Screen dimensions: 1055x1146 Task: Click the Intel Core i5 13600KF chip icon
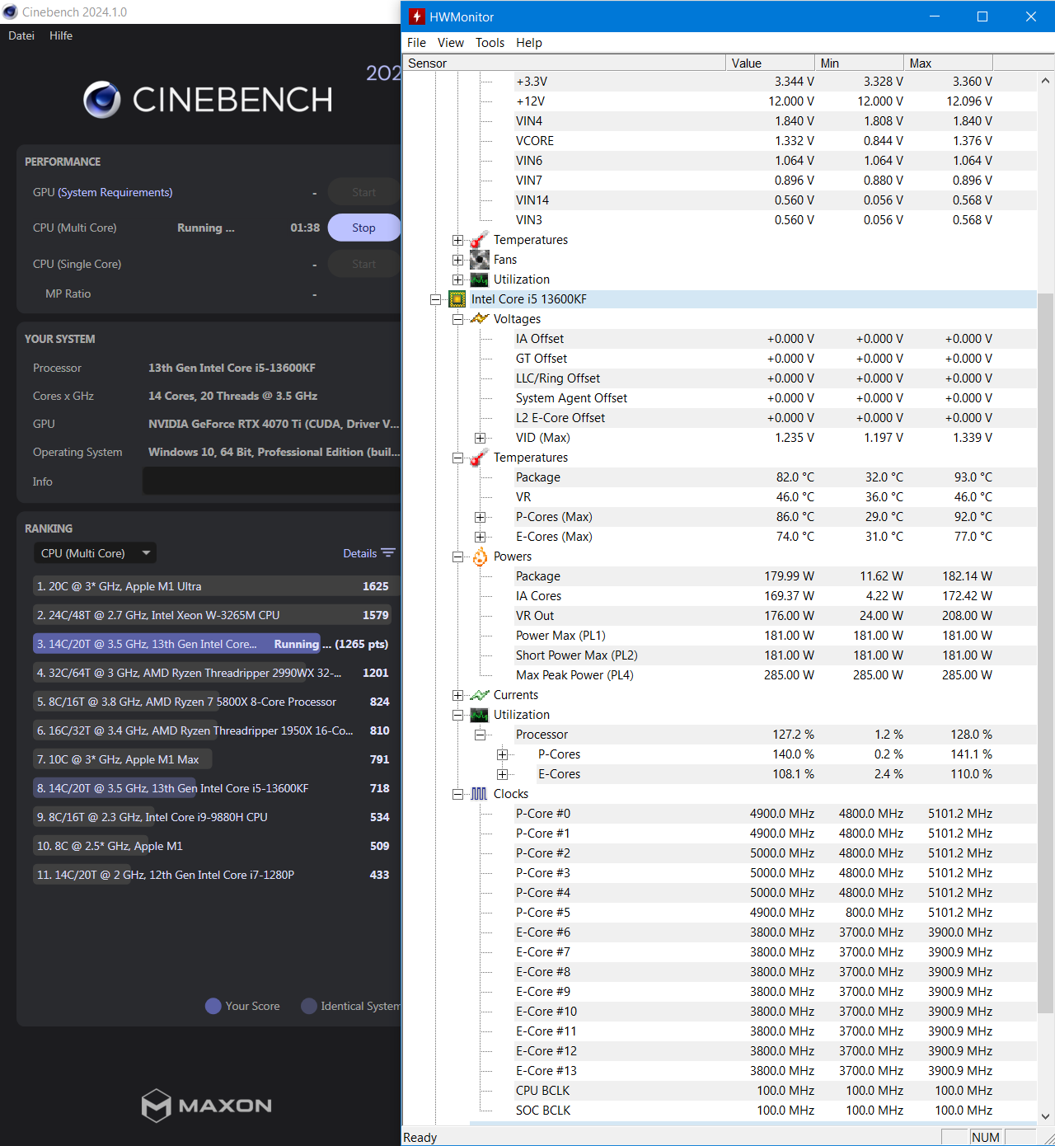(x=457, y=299)
